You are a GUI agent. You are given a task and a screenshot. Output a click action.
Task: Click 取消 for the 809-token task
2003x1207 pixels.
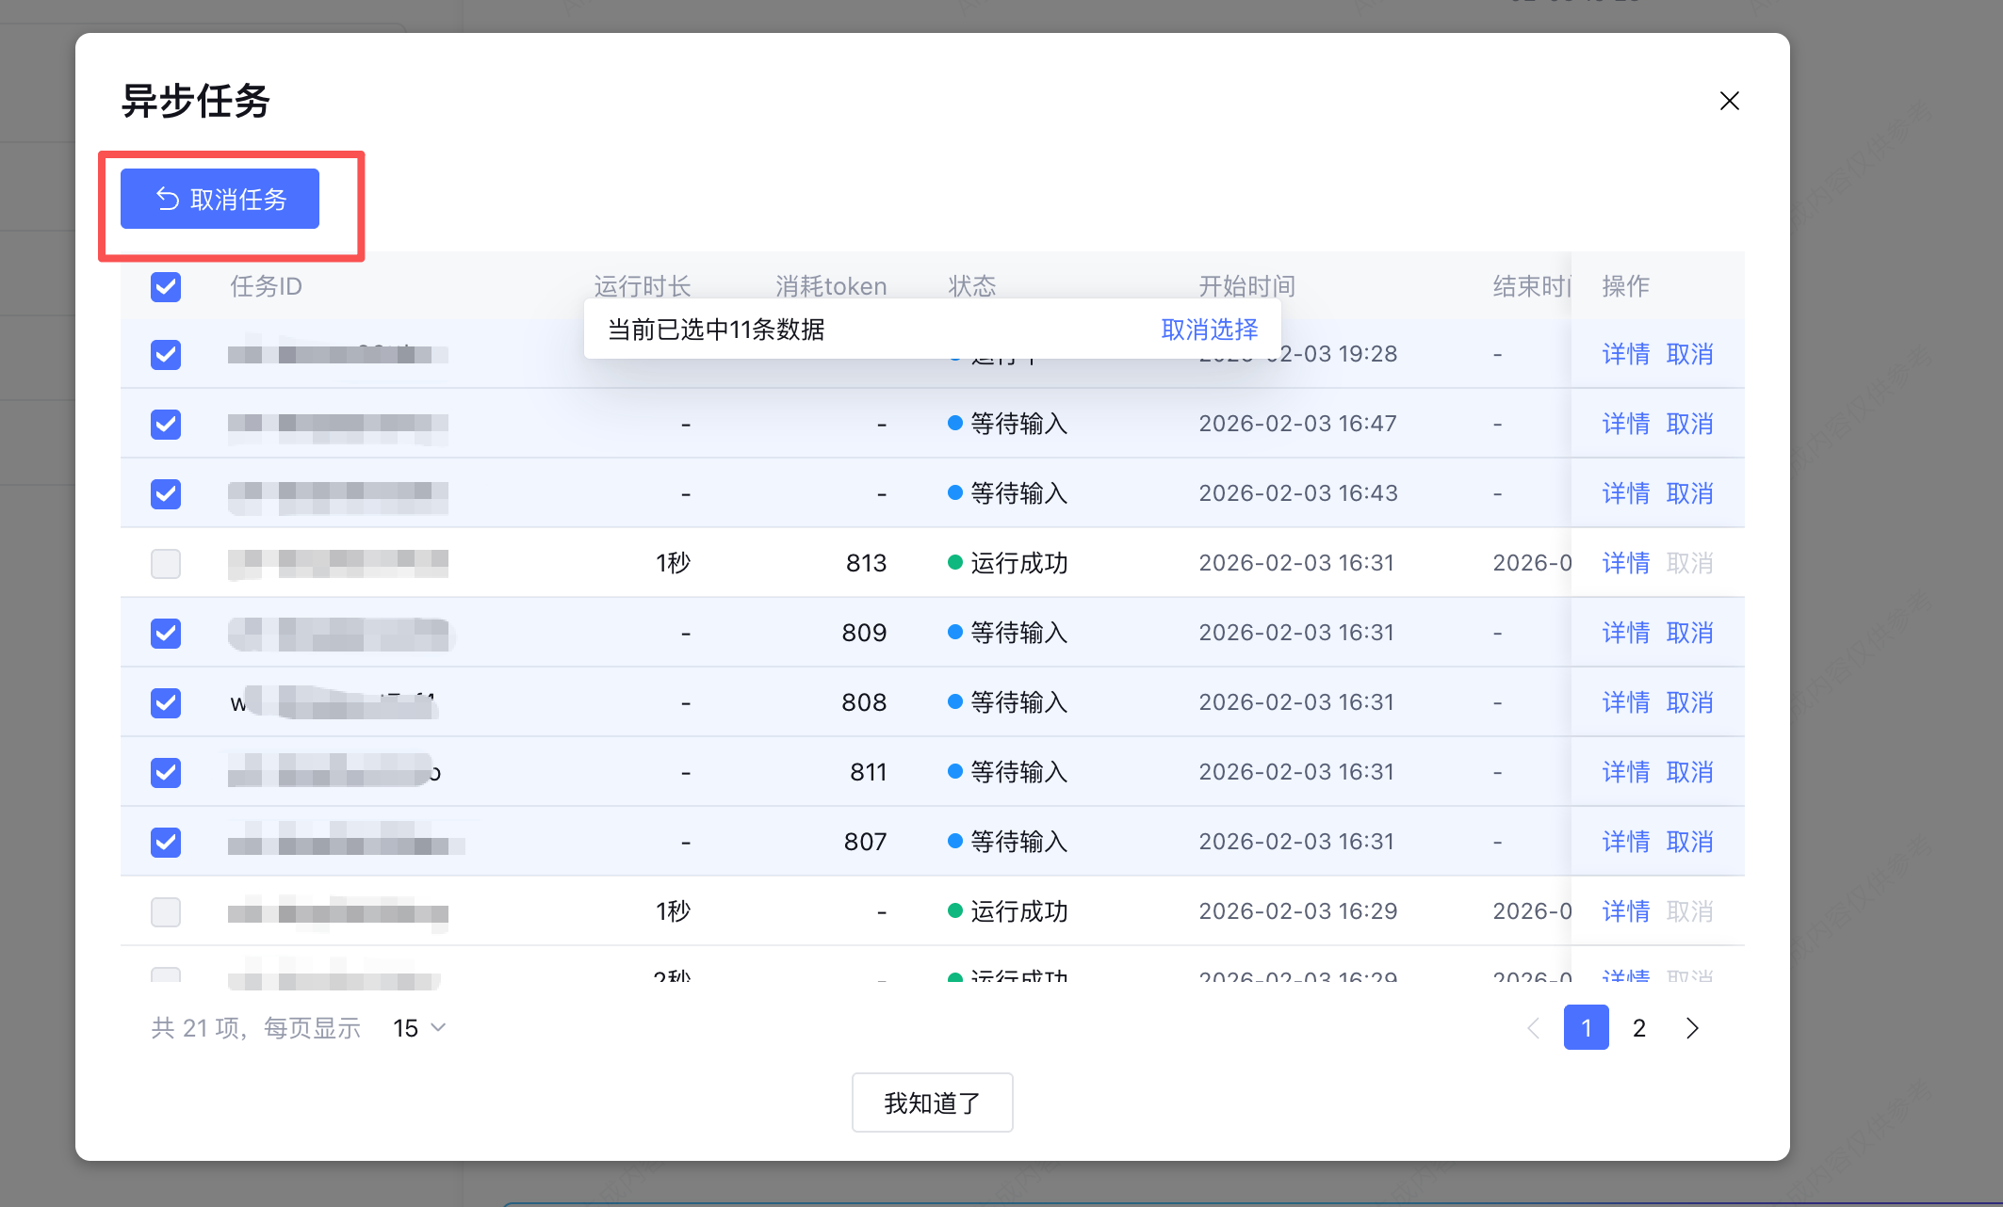(1689, 633)
